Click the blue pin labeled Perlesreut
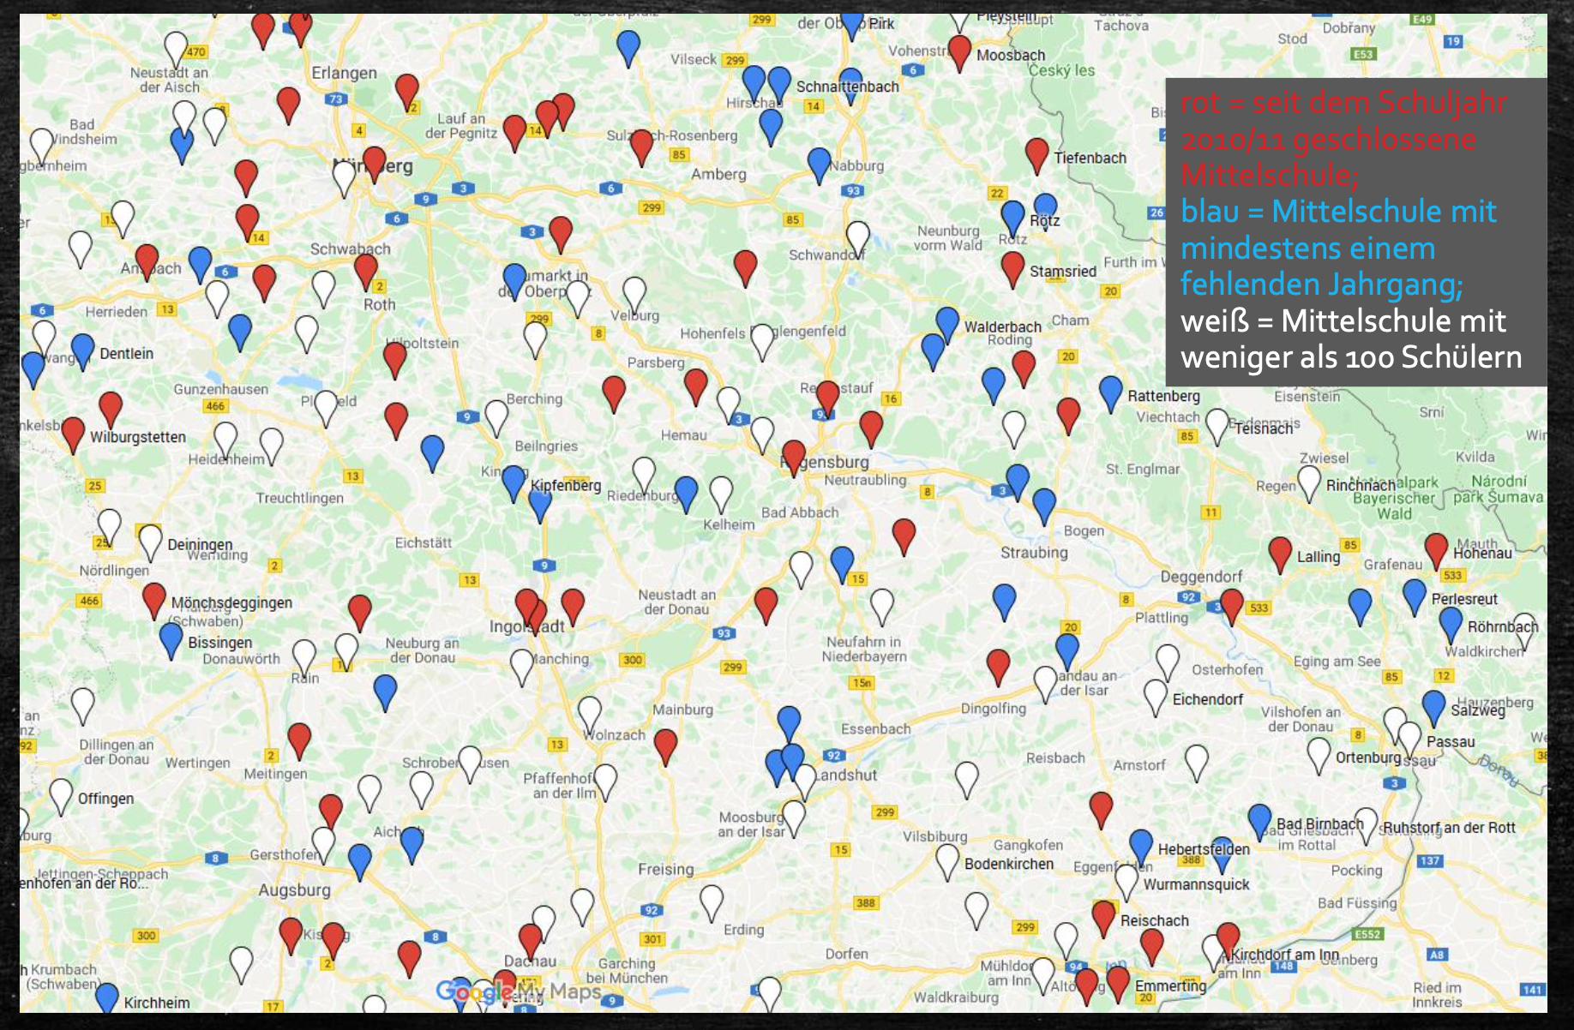Viewport: 1574px width, 1030px height. point(1415,596)
